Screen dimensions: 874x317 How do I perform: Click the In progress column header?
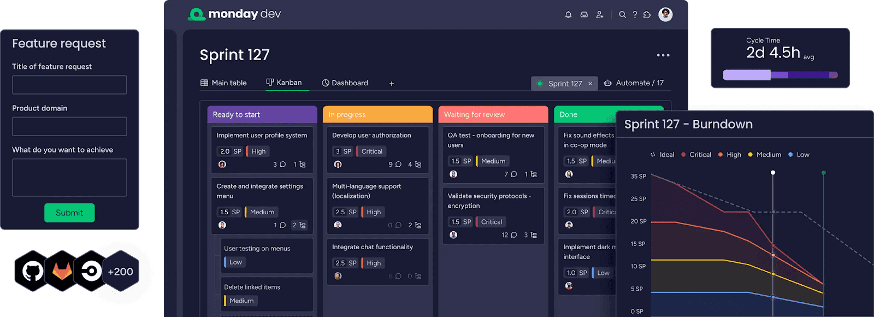tap(377, 114)
